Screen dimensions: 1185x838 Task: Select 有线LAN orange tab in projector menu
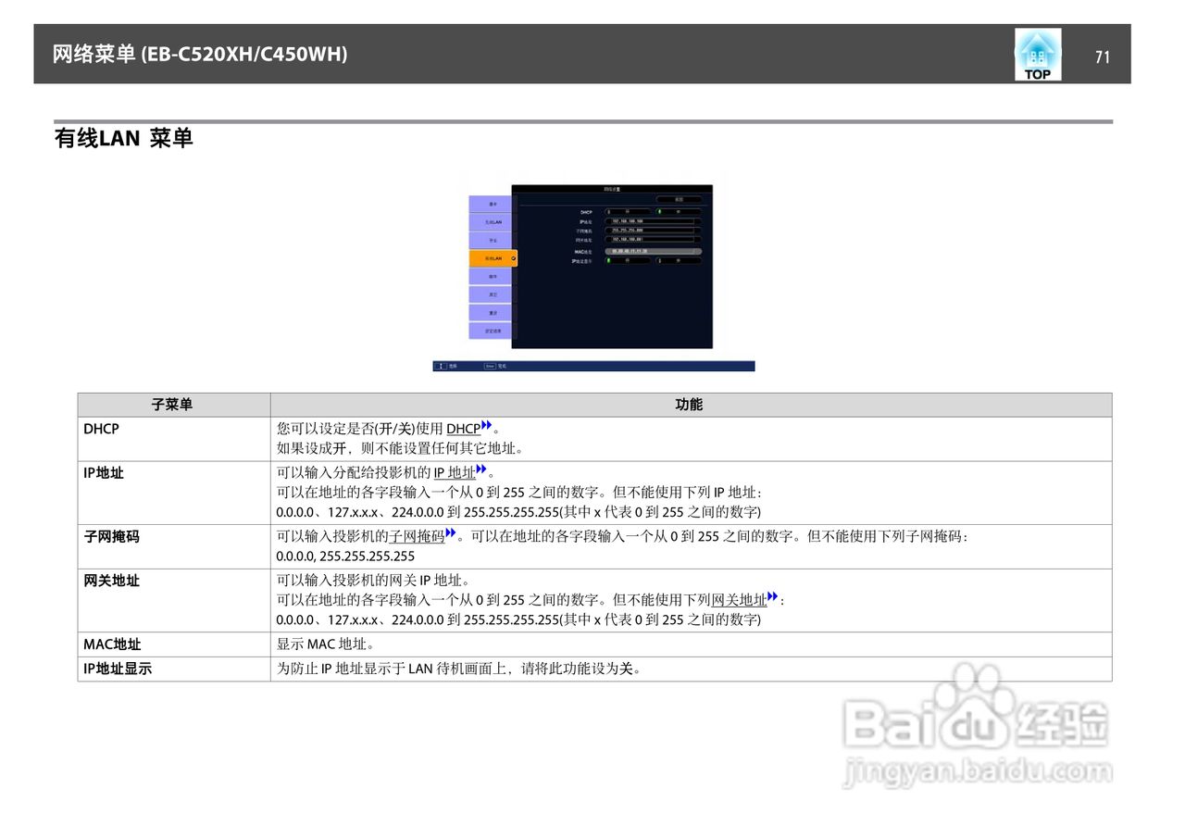point(493,258)
